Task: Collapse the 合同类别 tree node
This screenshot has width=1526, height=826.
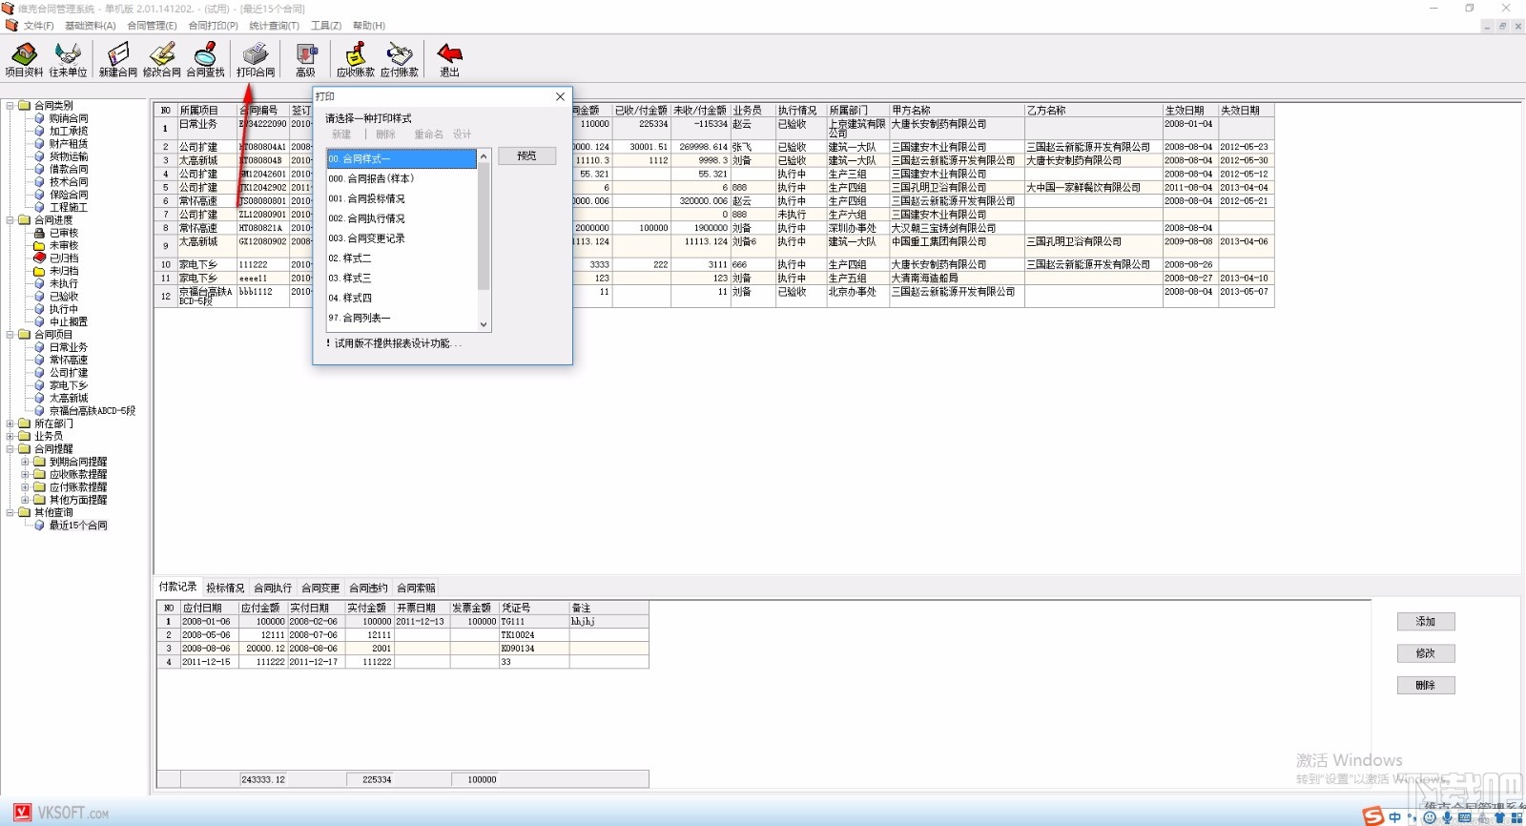Action: click(x=10, y=106)
